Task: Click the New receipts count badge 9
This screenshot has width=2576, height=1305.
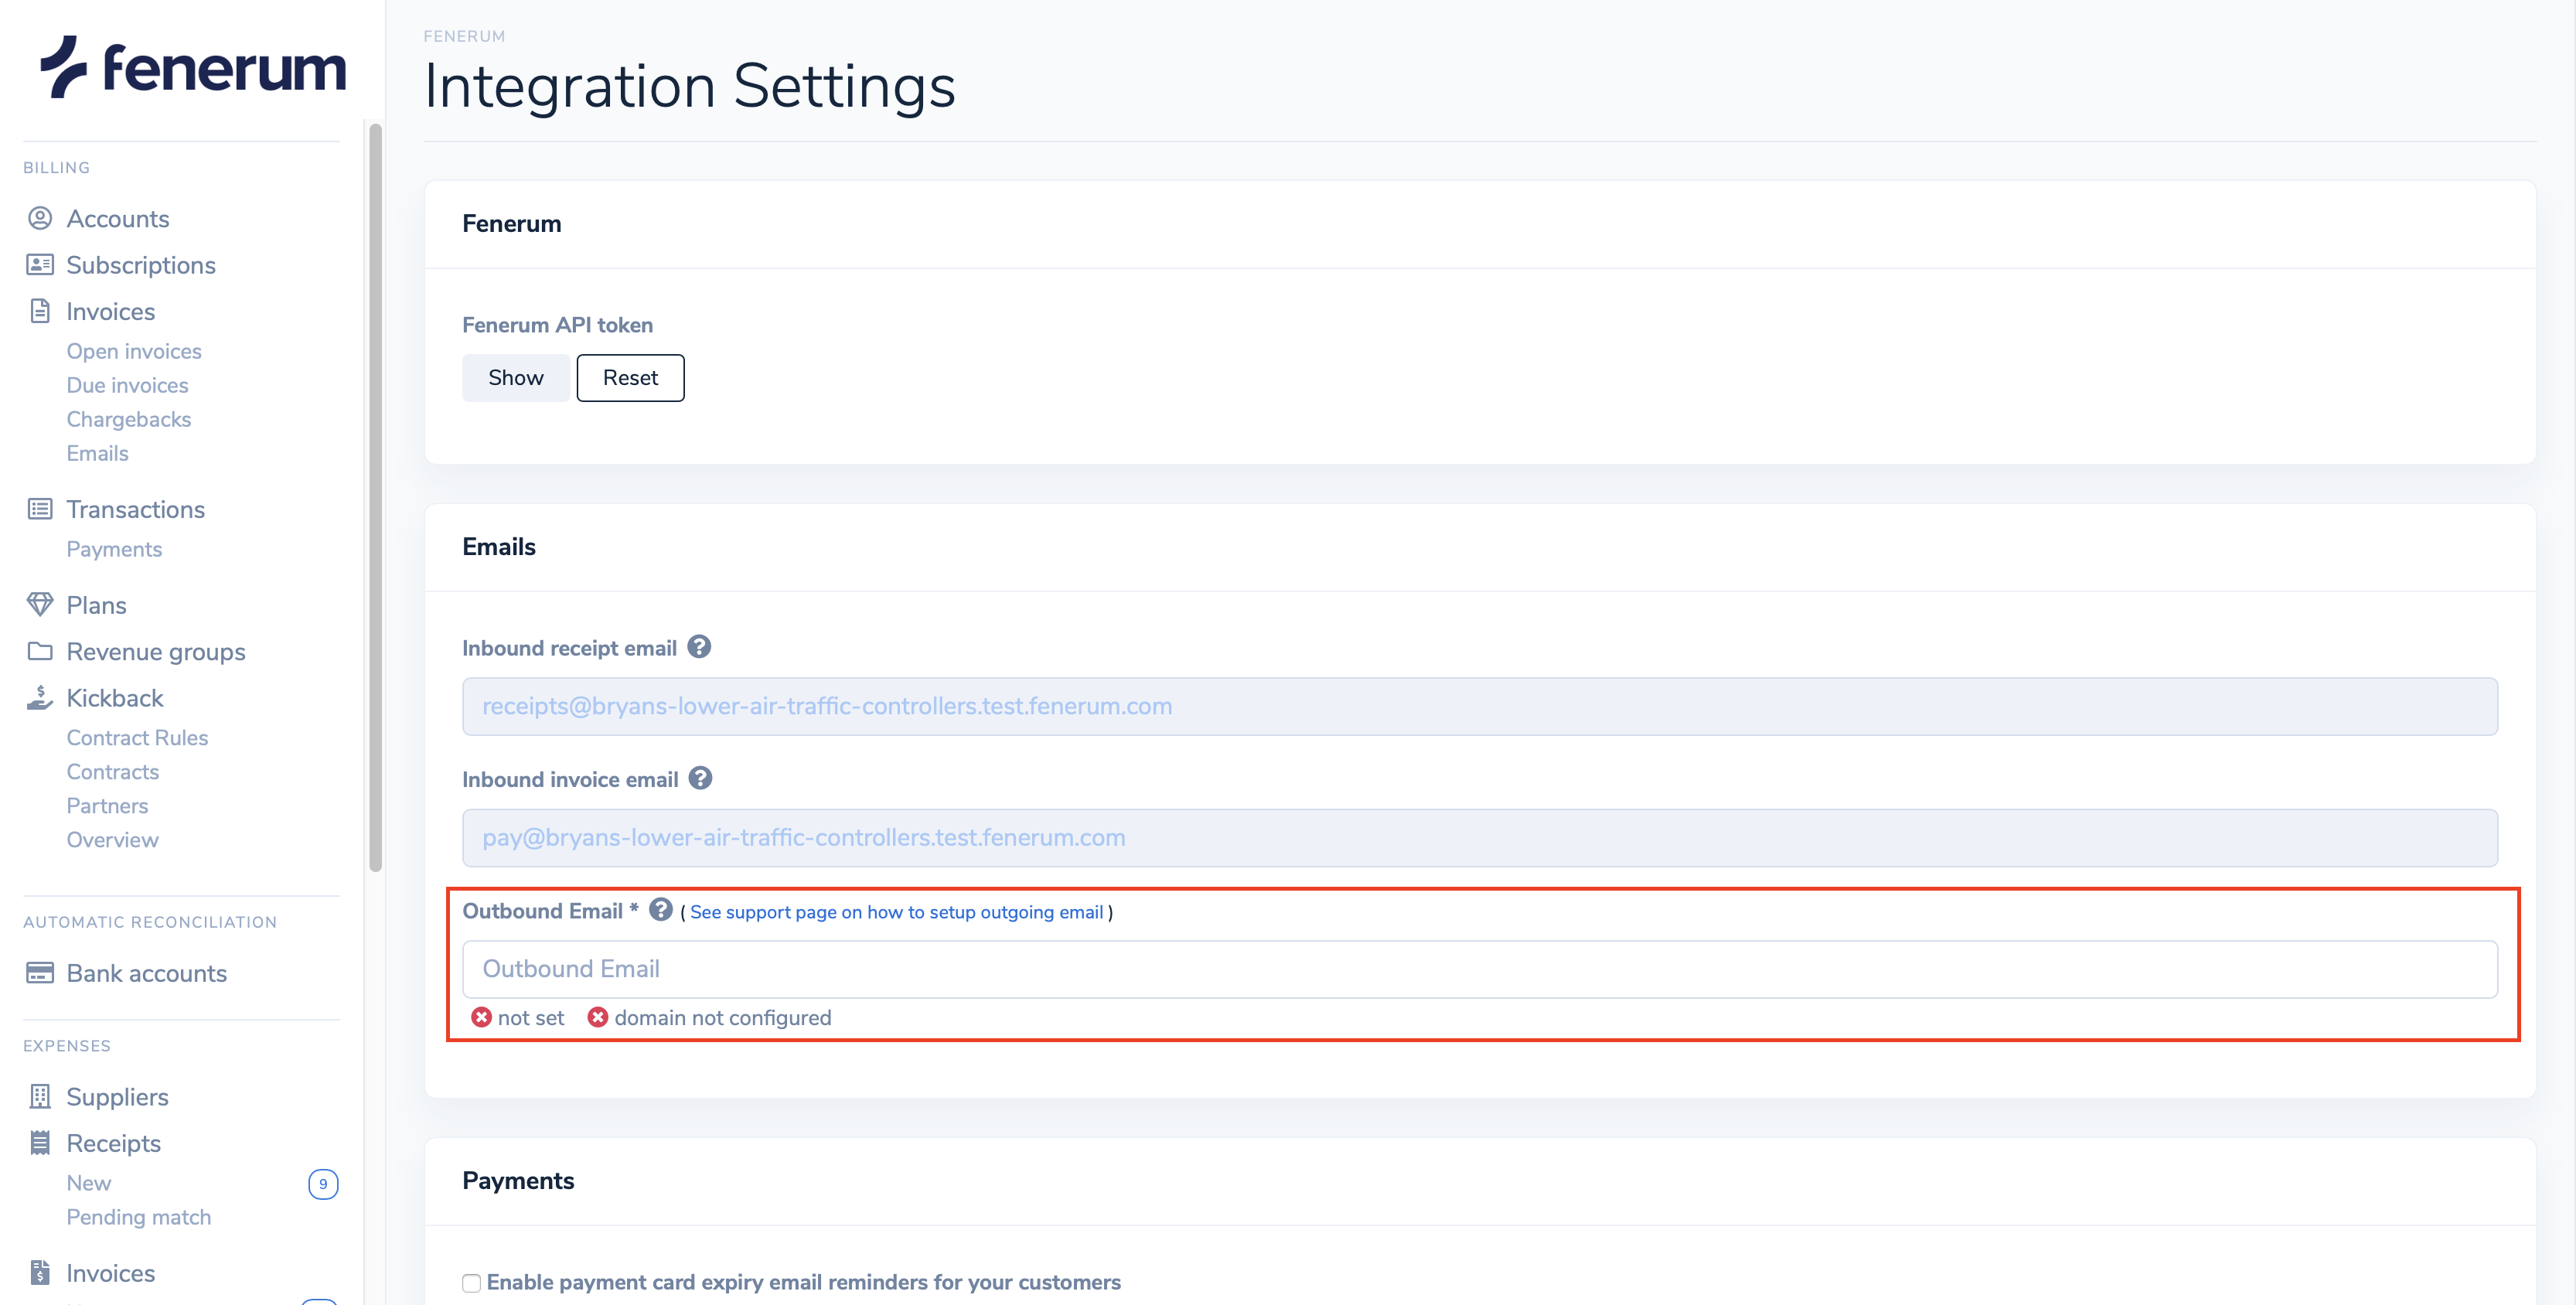Action: tap(323, 1184)
